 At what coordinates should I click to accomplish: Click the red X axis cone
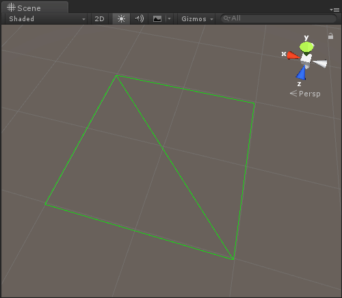click(x=293, y=55)
